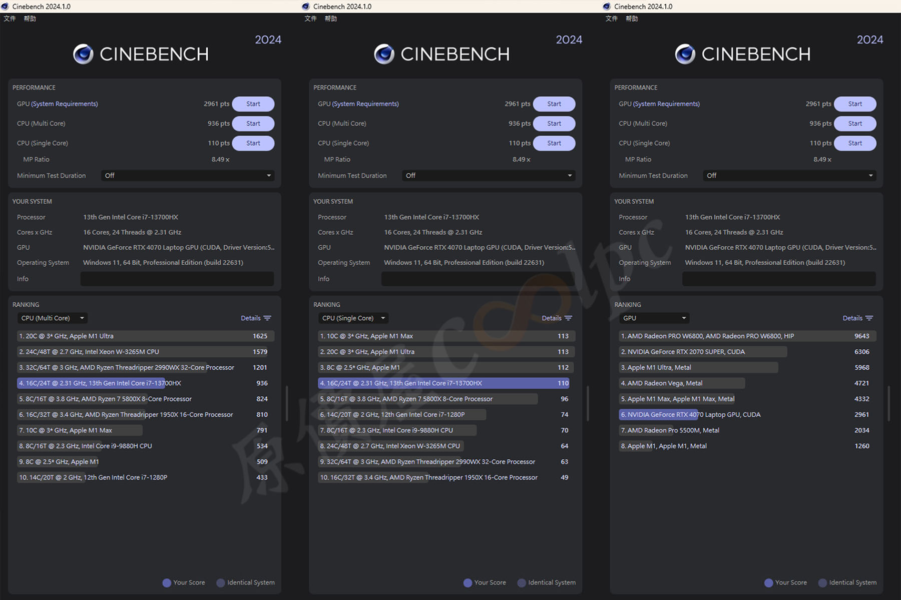The height and width of the screenshot is (600, 901).
Task: Select Apple M1 Max 113 single core row
Action: pos(446,336)
